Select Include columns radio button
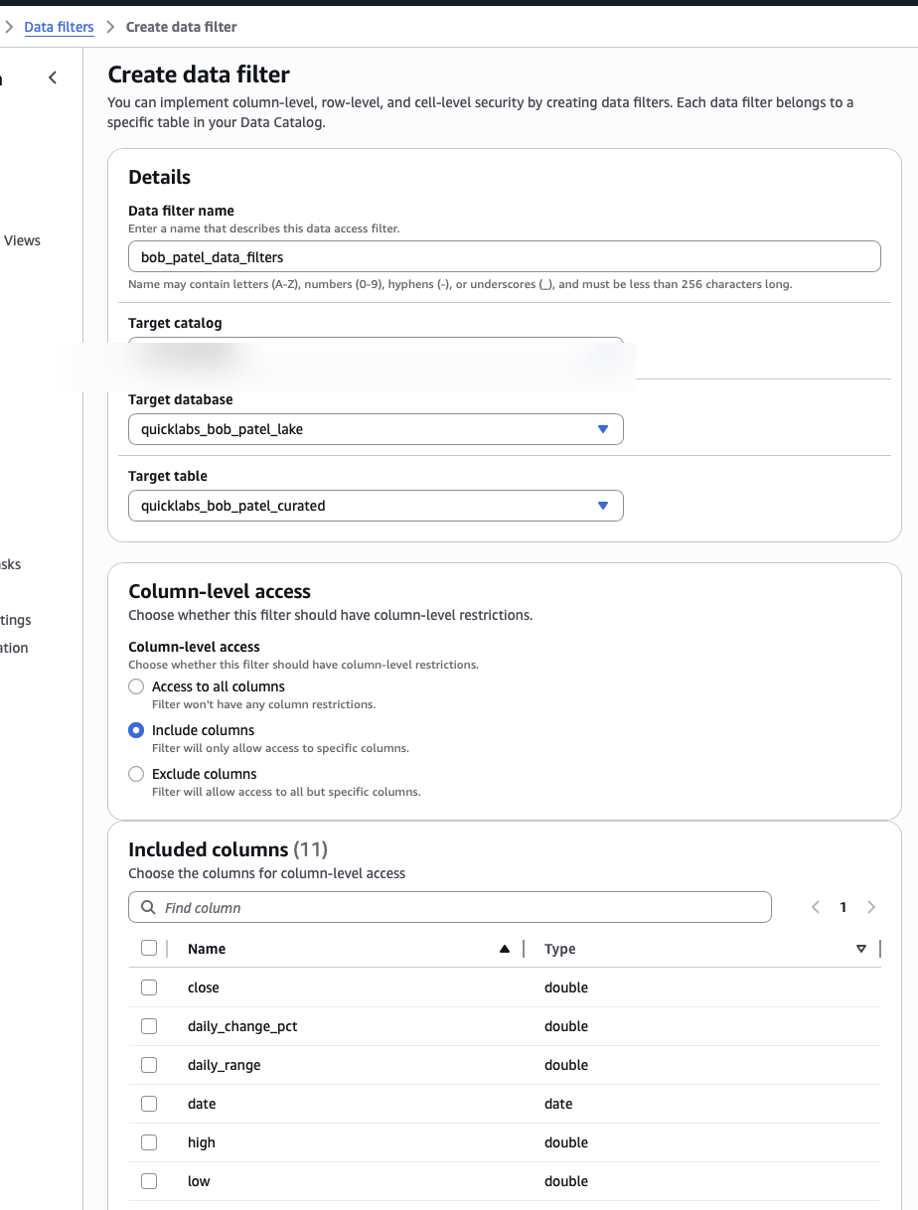The width and height of the screenshot is (918, 1210). pos(136,730)
